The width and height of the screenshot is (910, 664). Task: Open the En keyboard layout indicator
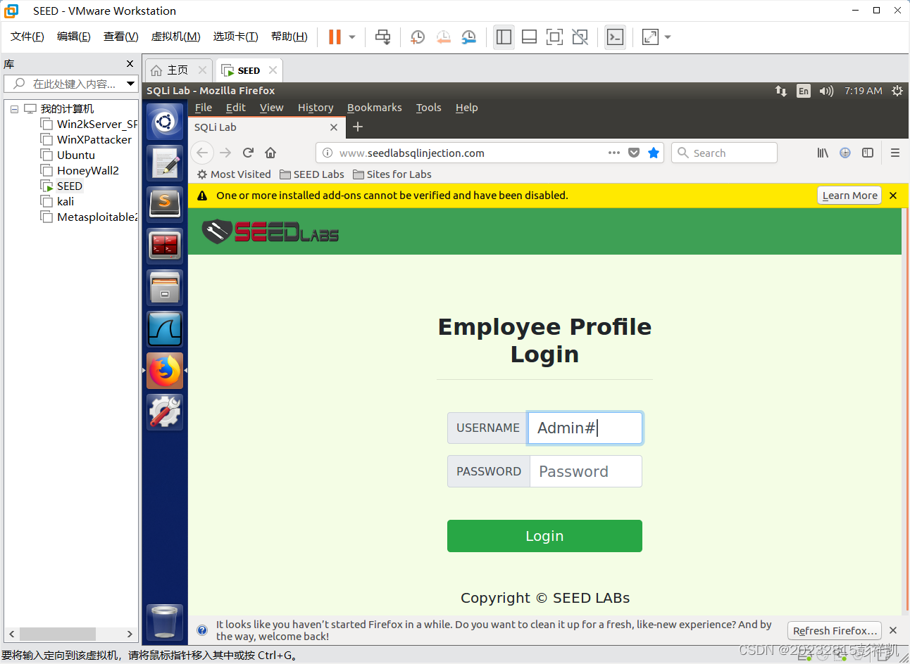point(804,91)
